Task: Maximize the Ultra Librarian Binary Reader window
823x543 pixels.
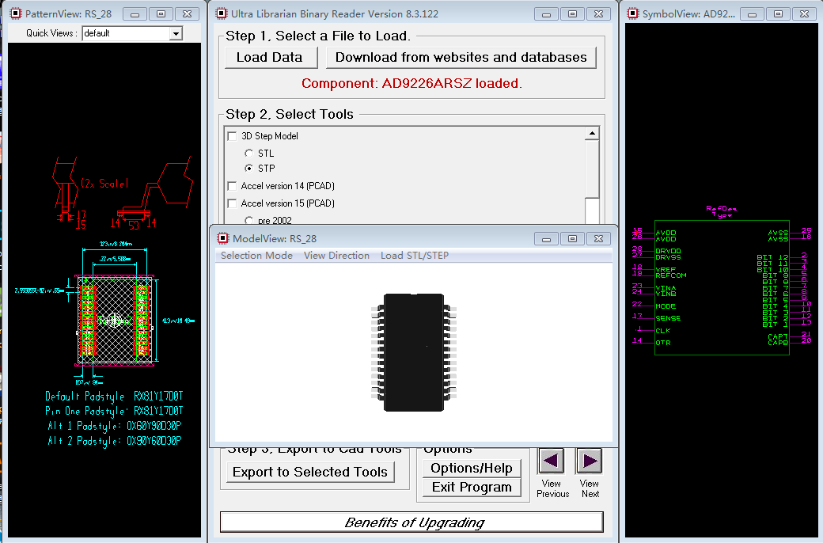Action: (573, 14)
